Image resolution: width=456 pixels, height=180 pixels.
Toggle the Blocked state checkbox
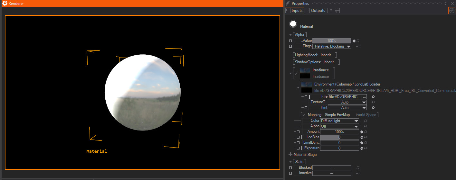[290, 168]
